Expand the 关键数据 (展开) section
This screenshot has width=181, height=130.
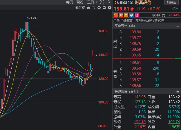pos(126,92)
